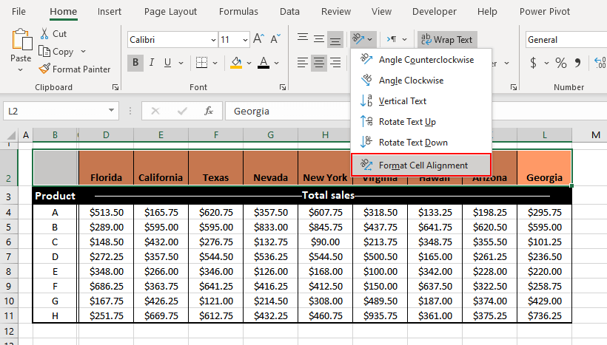The height and width of the screenshot is (345, 607).
Task: Open Alignment group dialog launcher
Action: click(513, 87)
